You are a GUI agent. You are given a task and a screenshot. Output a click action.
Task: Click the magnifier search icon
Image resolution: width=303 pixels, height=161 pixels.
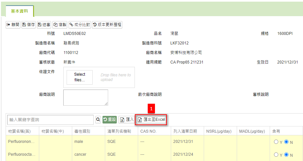(x=98, y=120)
